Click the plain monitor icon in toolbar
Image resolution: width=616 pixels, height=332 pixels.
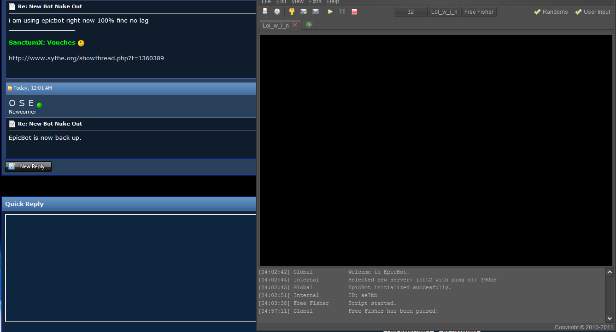click(x=316, y=11)
